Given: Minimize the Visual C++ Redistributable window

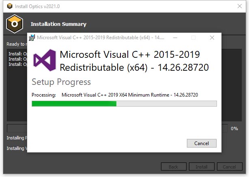Looking at the screenshot, I should 175,38.
